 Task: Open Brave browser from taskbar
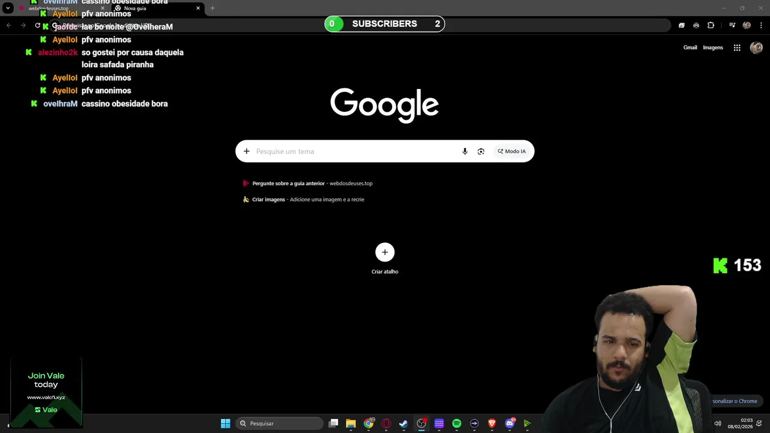(x=492, y=423)
